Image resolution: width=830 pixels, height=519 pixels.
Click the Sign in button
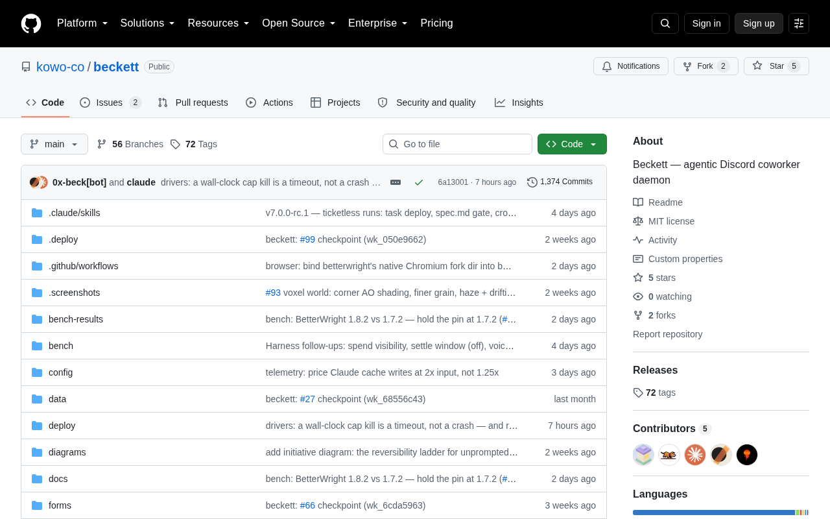pos(707,23)
